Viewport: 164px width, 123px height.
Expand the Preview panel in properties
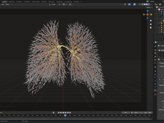[x=159, y=63]
